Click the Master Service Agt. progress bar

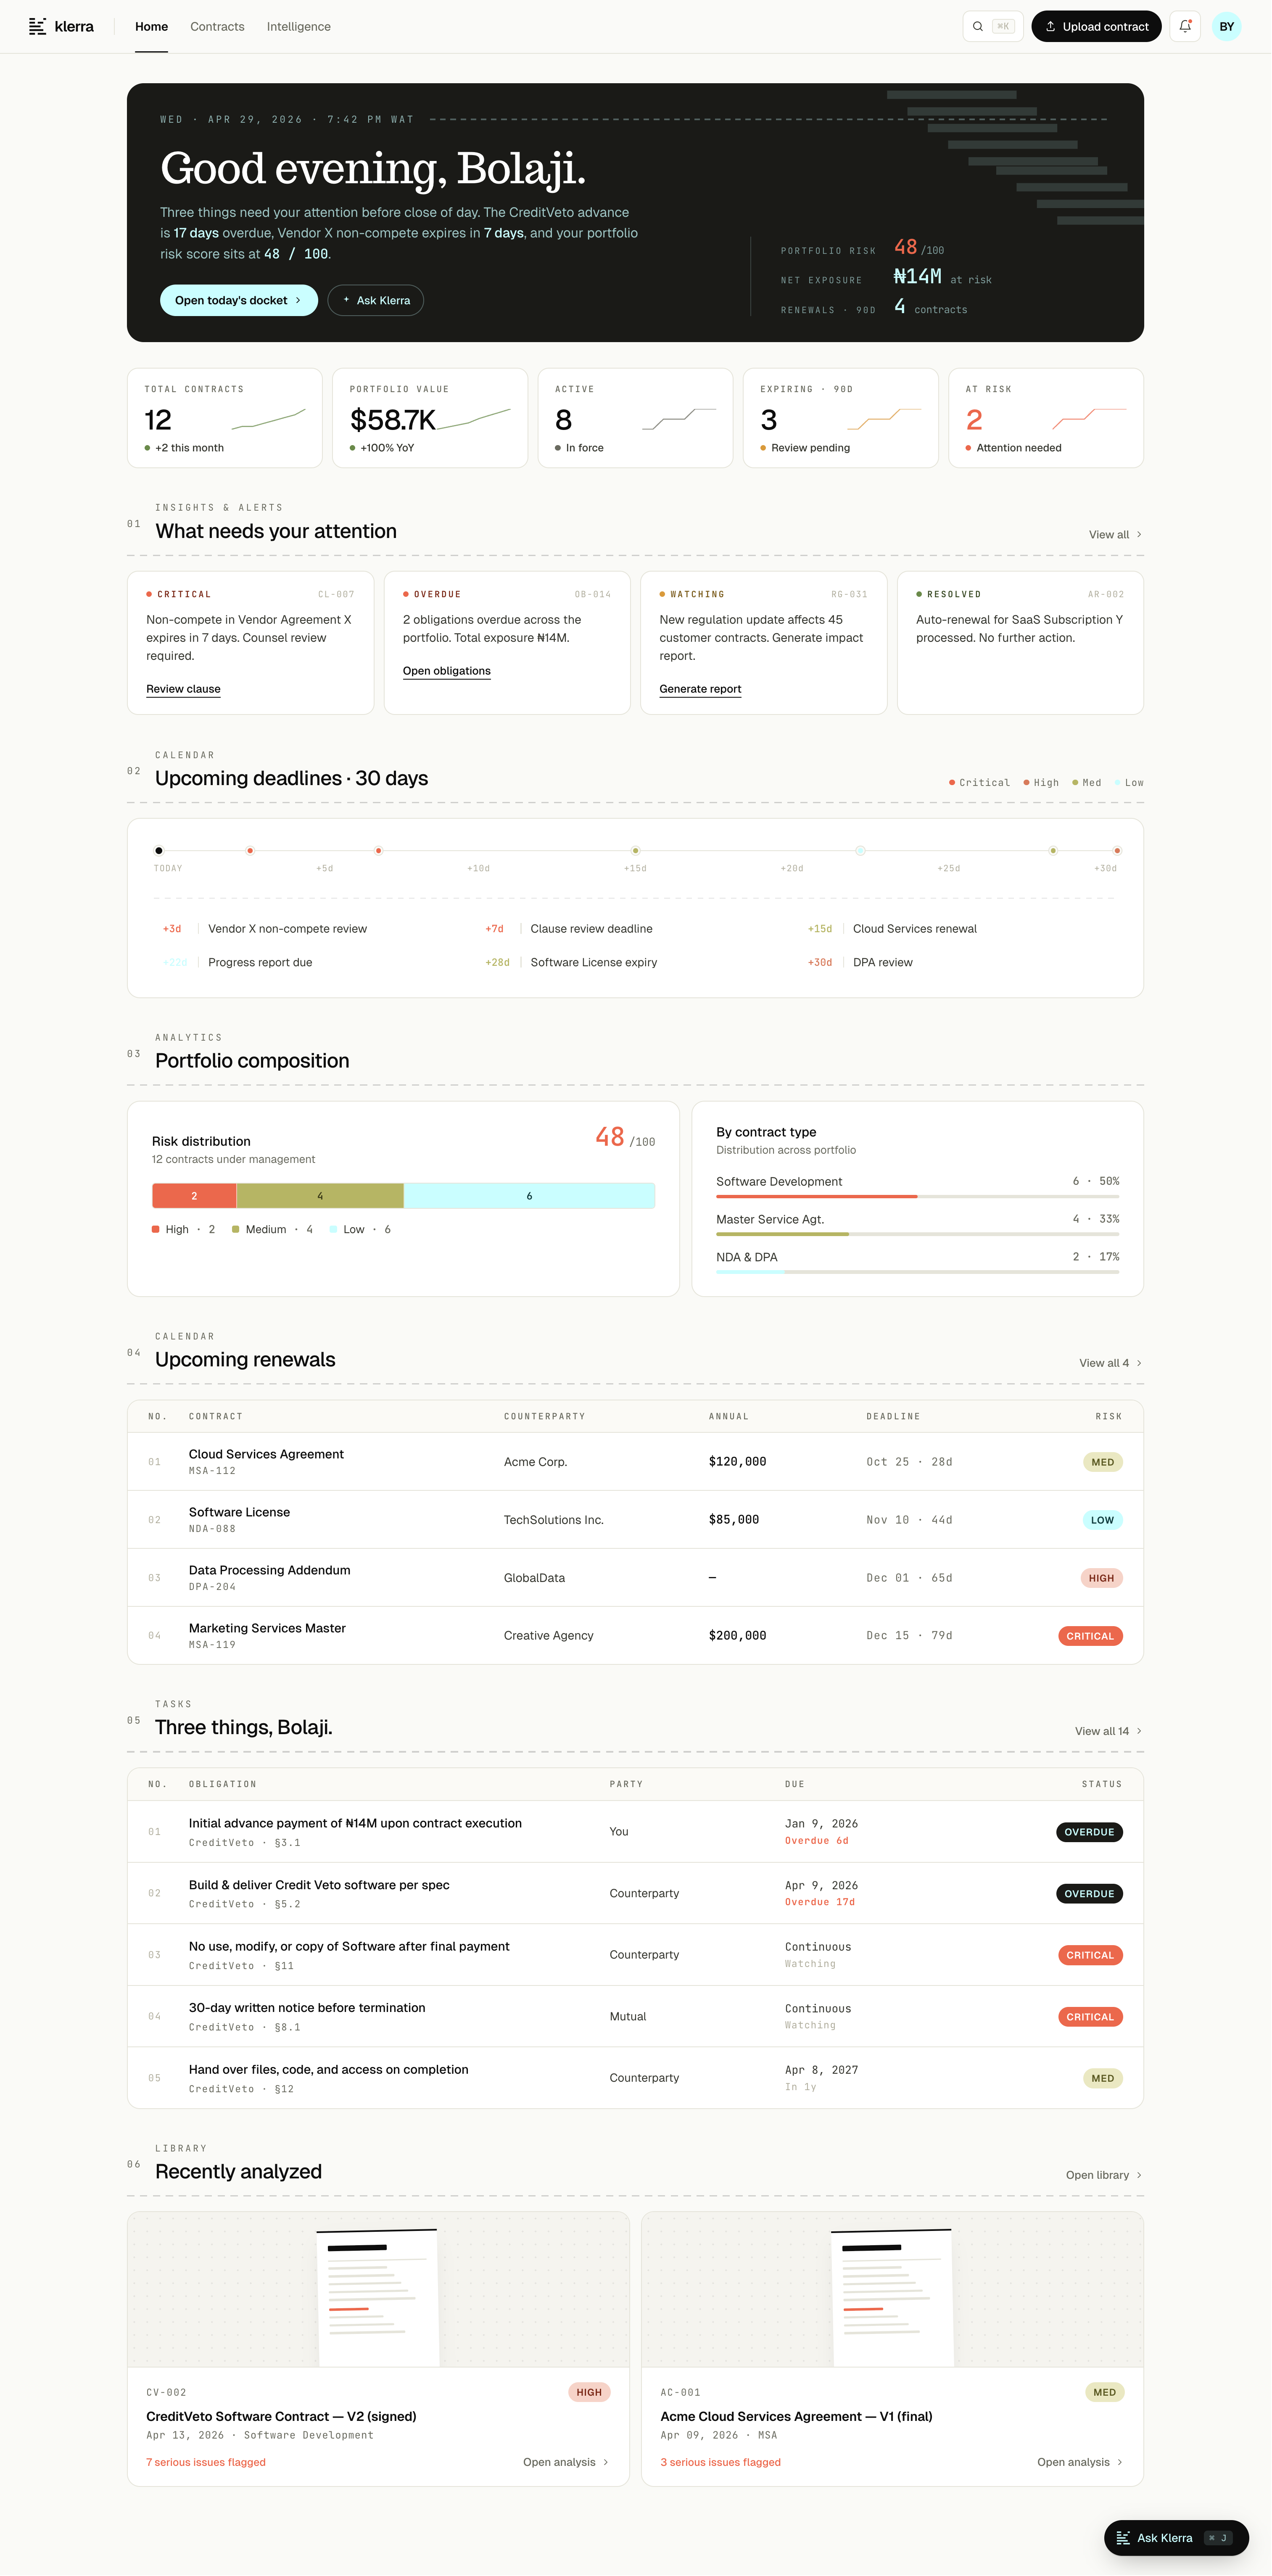[x=918, y=1235]
